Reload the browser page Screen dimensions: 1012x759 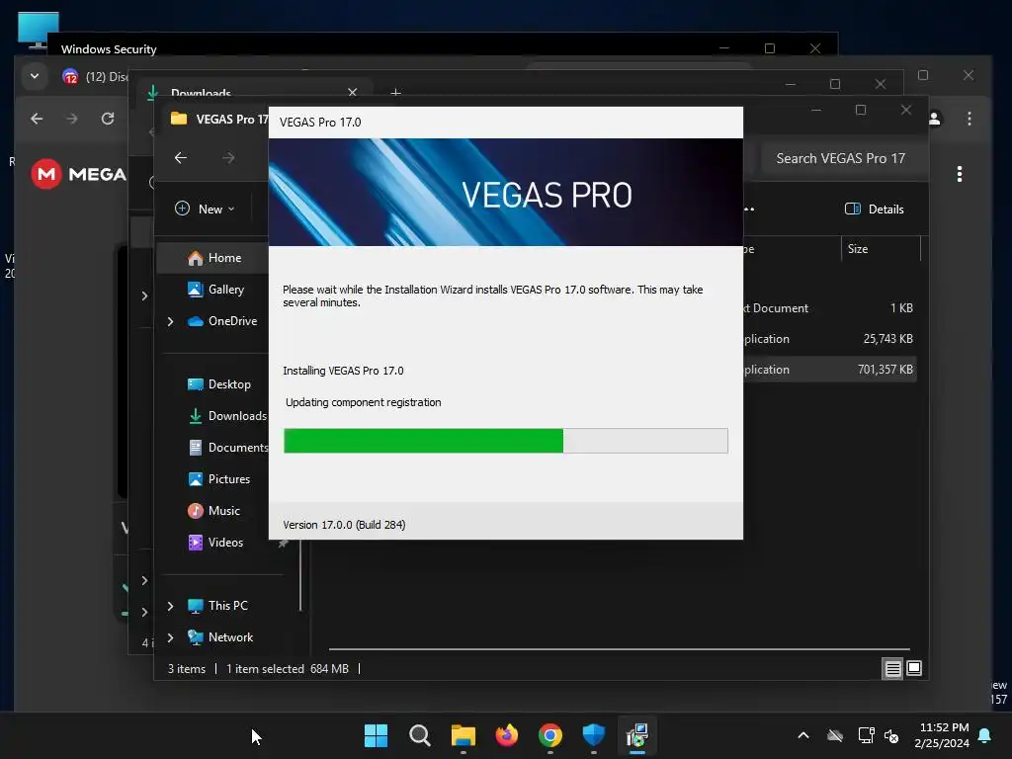(x=108, y=119)
